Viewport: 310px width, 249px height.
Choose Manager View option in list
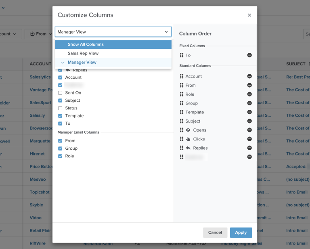click(x=113, y=62)
